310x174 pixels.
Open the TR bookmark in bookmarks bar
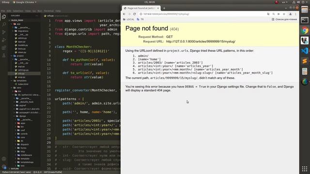pos(140,19)
